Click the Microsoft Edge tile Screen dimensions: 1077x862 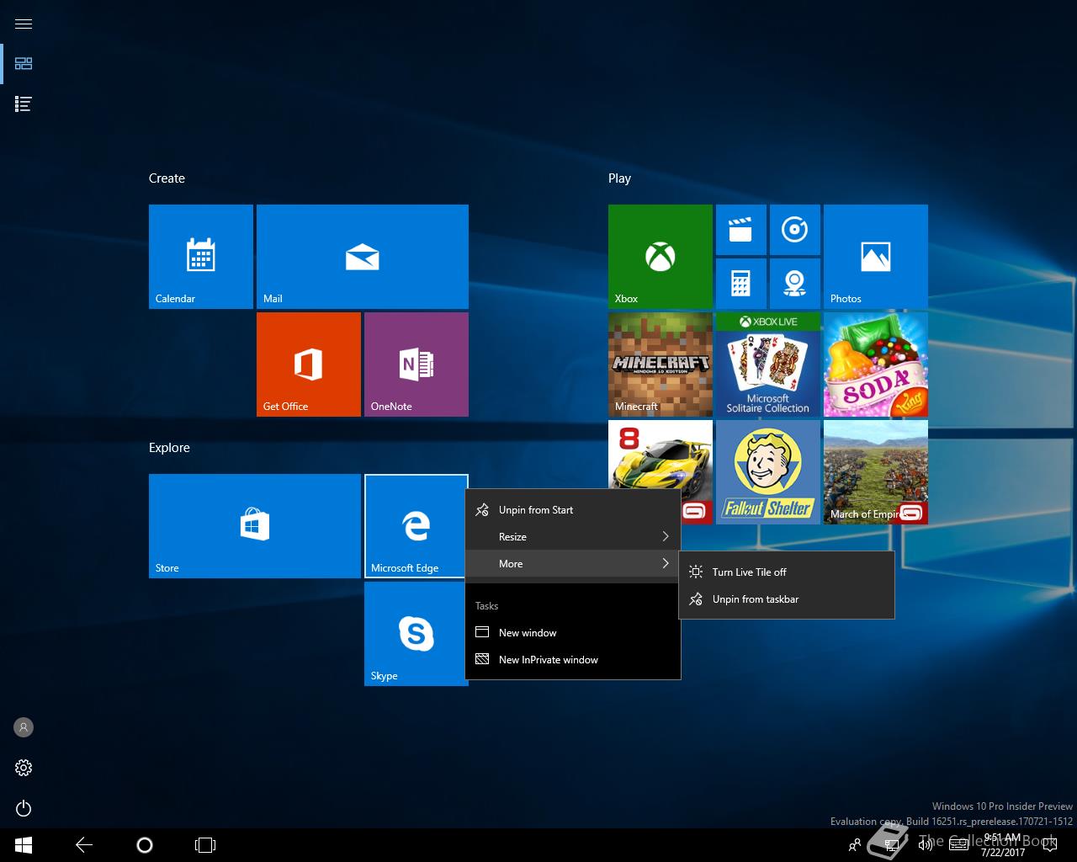coord(416,526)
